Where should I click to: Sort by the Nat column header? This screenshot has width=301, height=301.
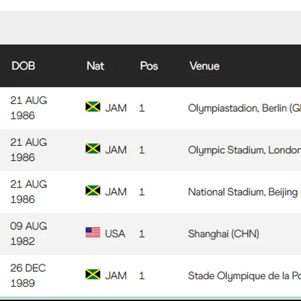(95, 66)
